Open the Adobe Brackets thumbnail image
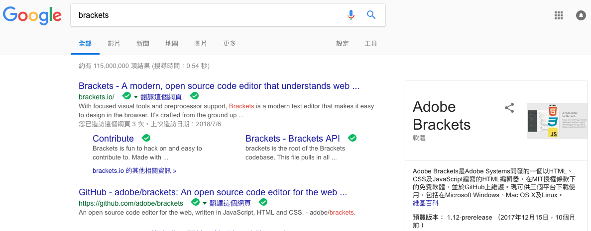Image resolution: width=591 pixels, height=231 pixels. [557, 121]
